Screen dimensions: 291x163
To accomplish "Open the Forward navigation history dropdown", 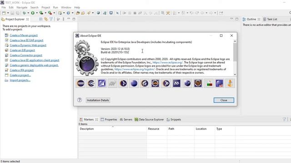I will coord(215,13).
